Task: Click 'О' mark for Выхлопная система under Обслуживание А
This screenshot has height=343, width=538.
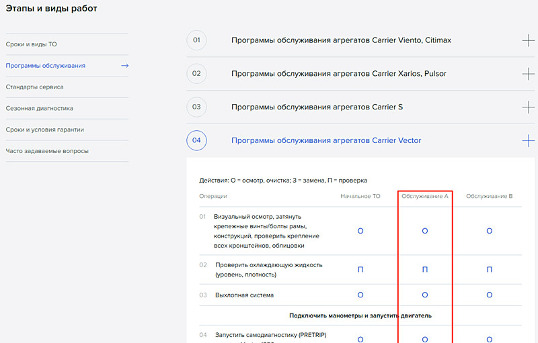Action: 425,295
